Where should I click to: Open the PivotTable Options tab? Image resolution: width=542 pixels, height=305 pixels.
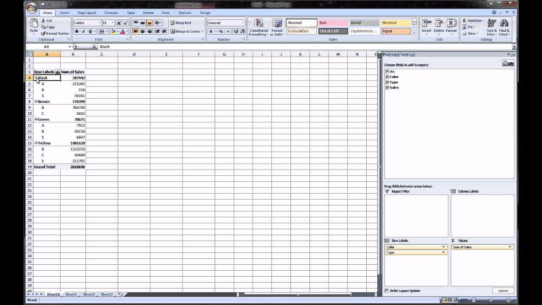(185, 13)
